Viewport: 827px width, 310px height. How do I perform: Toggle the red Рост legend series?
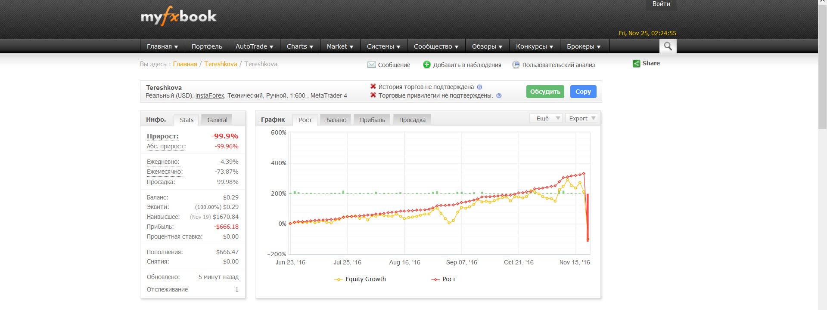coord(443,279)
